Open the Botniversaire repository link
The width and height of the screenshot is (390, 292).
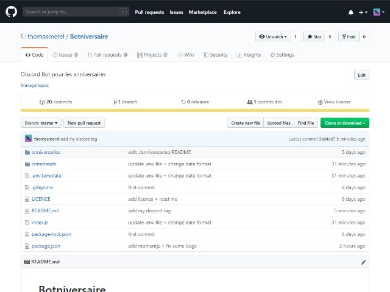click(x=89, y=36)
